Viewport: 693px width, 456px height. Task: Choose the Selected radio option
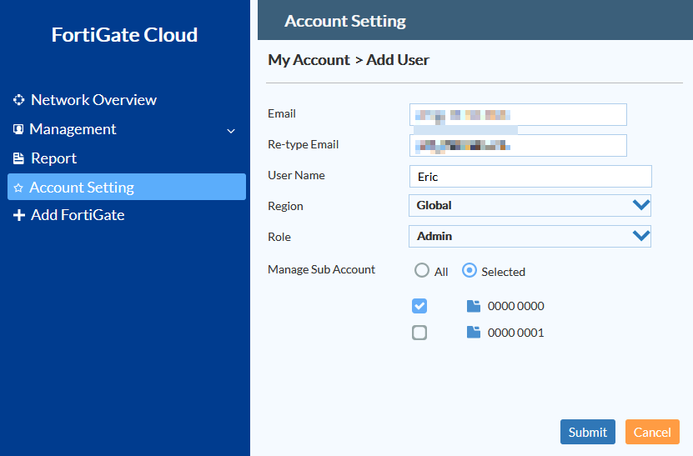(470, 271)
